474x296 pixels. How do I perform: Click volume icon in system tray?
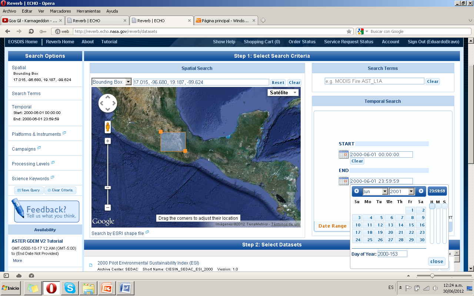[x=435, y=288]
